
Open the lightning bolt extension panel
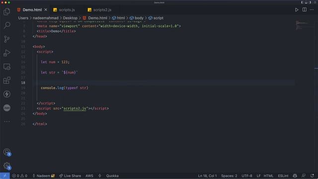[x=7, y=94]
